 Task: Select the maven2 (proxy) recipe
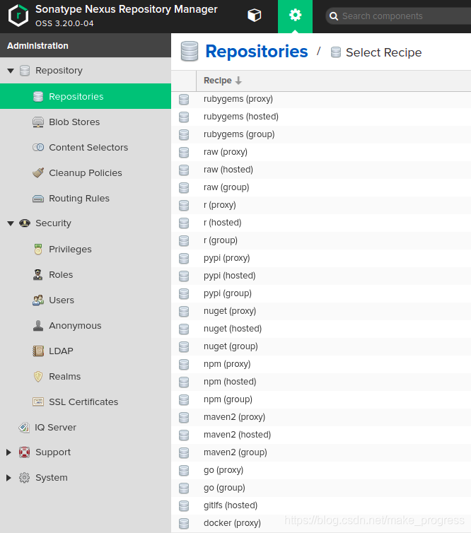pos(321,417)
